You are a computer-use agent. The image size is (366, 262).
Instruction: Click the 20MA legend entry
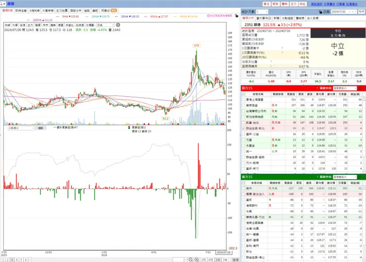coord(127,17)
